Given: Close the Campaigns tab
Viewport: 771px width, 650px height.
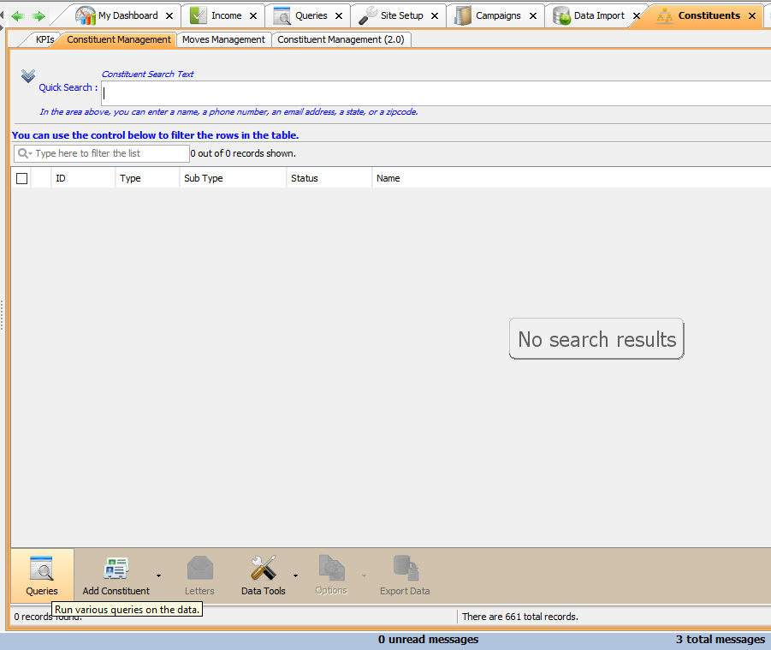Looking at the screenshot, I should pos(533,15).
